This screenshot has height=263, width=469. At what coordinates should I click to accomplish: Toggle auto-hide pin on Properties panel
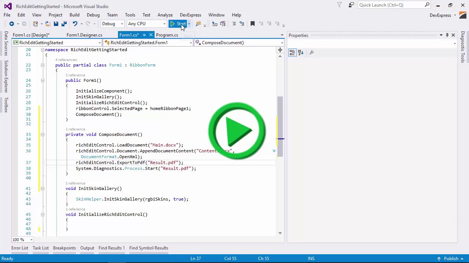coord(447,35)
